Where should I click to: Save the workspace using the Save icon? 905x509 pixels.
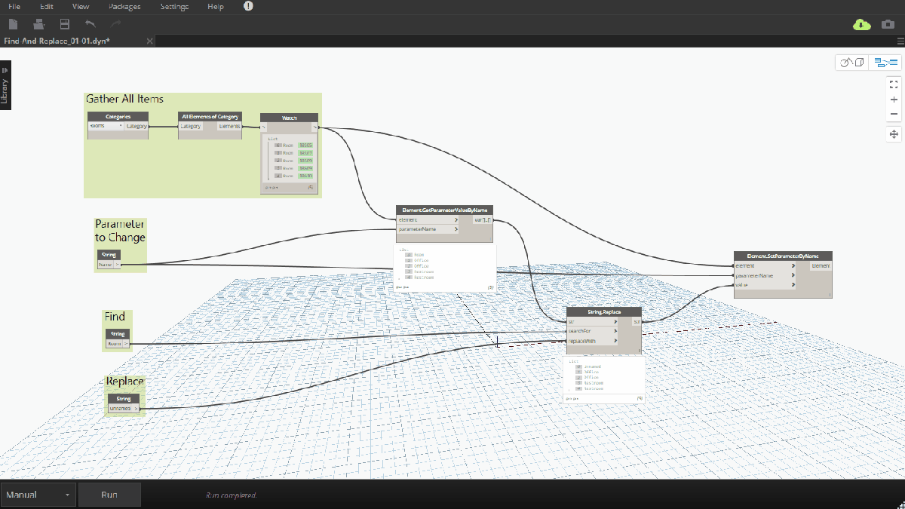64,23
